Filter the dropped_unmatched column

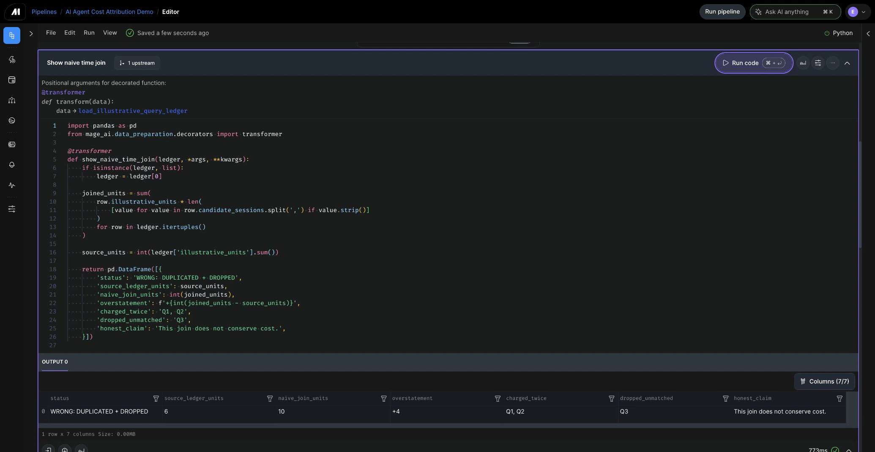coord(725,399)
